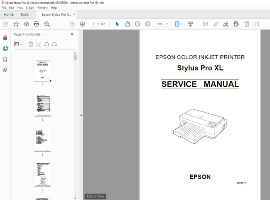270x200 pixels.
Task: Select the arrow selection tool
Action: (117, 24)
